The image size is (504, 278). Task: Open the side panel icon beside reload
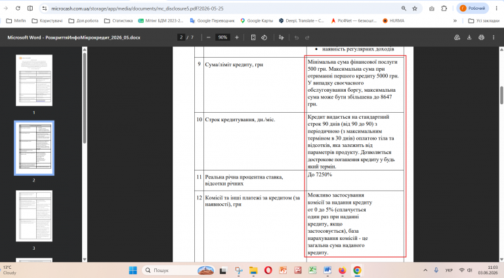(30, 9)
